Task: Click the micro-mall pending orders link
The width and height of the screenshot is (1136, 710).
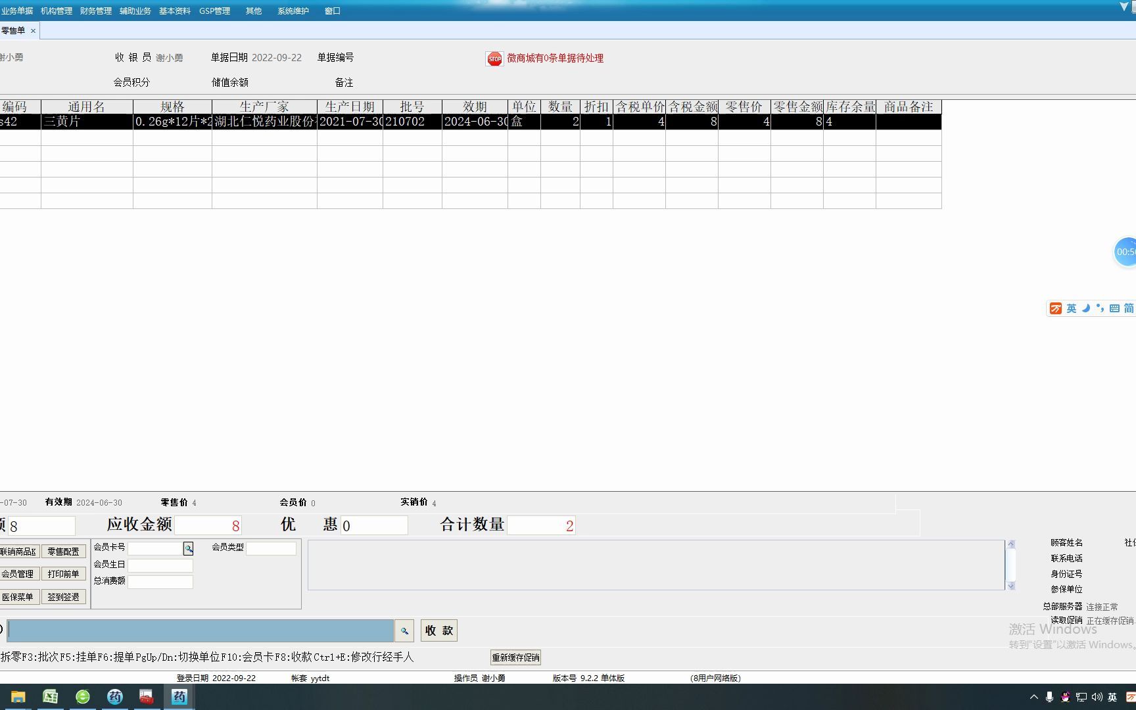Action: pyautogui.click(x=556, y=59)
